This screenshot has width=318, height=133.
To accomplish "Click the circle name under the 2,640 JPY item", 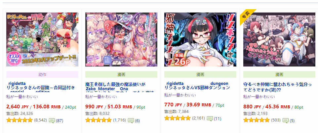I will [22, 96].
